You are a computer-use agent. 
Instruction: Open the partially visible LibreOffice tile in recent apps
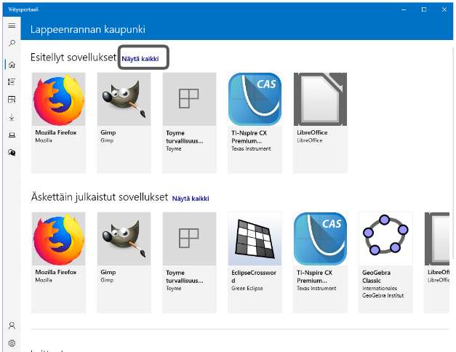pos(437,263)
